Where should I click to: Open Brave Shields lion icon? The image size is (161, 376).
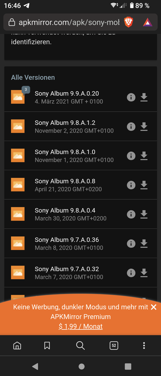[128, 22]
